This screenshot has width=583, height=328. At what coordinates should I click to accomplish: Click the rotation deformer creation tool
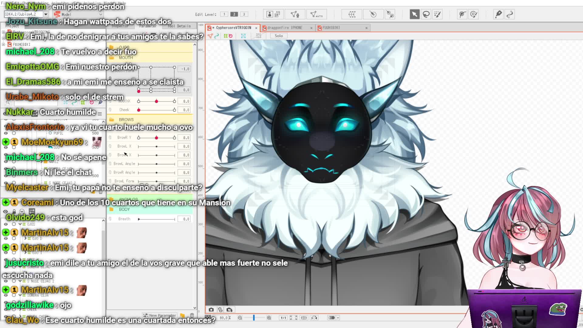click(x=390, y=14)
